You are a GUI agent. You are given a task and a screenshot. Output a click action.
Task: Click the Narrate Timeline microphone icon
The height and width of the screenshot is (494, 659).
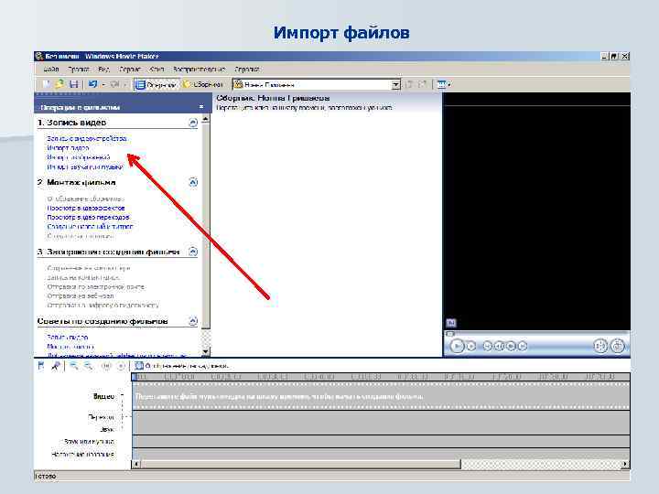(55, 366)
